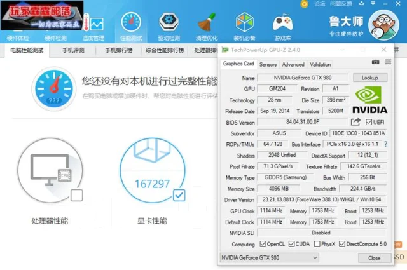Screen dimensions: 407x270
Task: Click Bus Width 256 Bit value
Action: [368, 177]
